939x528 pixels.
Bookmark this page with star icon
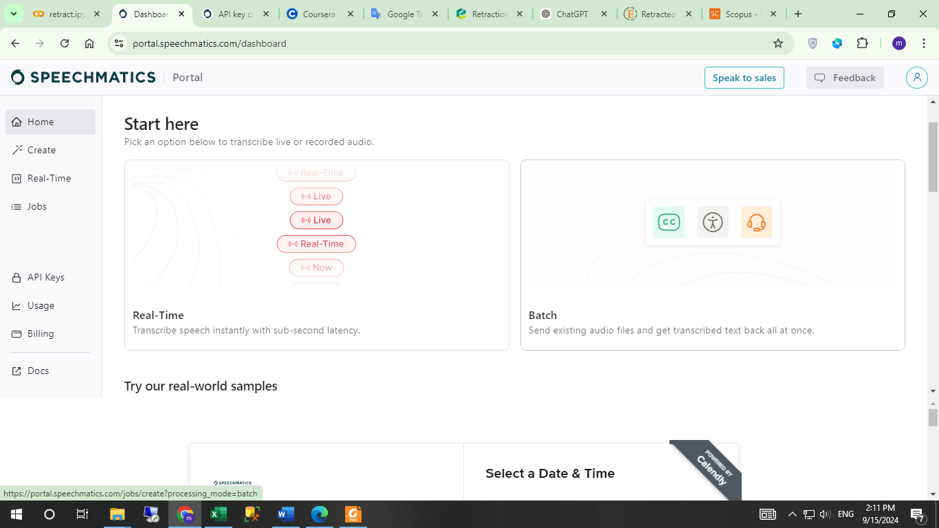778,43
